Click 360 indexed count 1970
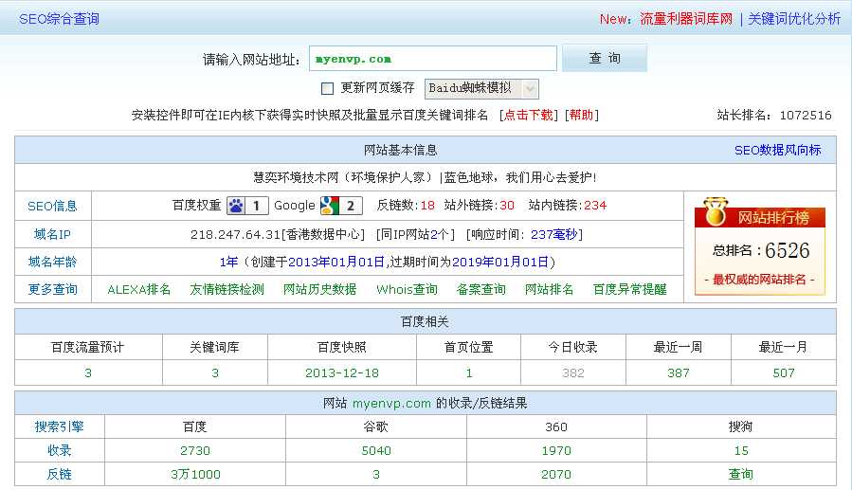Image resolution: width=852 pixels, height=490 pixels. tap(556, 451)
